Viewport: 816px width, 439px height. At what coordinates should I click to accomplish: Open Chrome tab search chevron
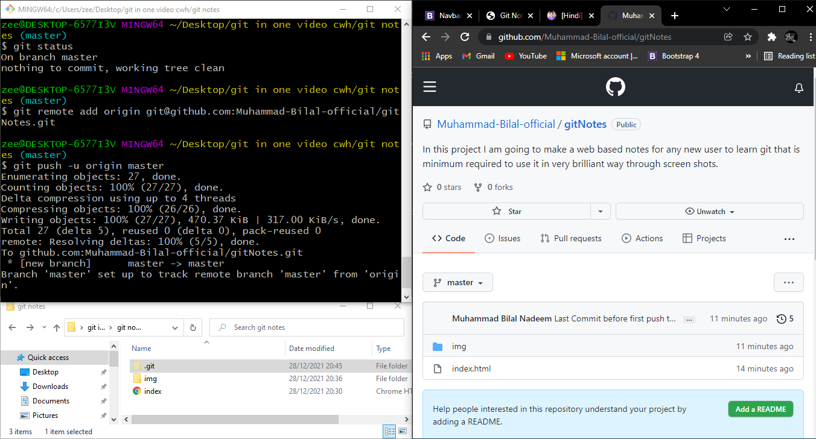pos(727,9)
